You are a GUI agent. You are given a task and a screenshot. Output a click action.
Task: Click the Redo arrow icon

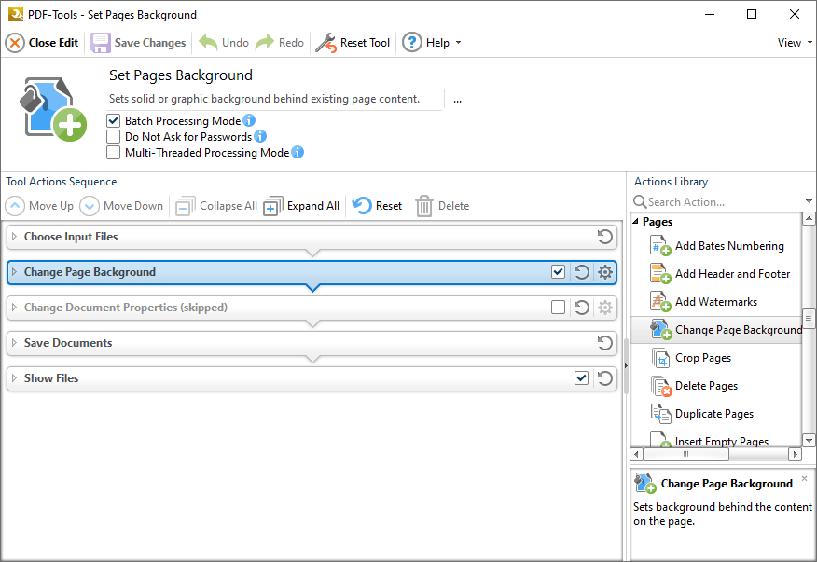pos(265,43)
